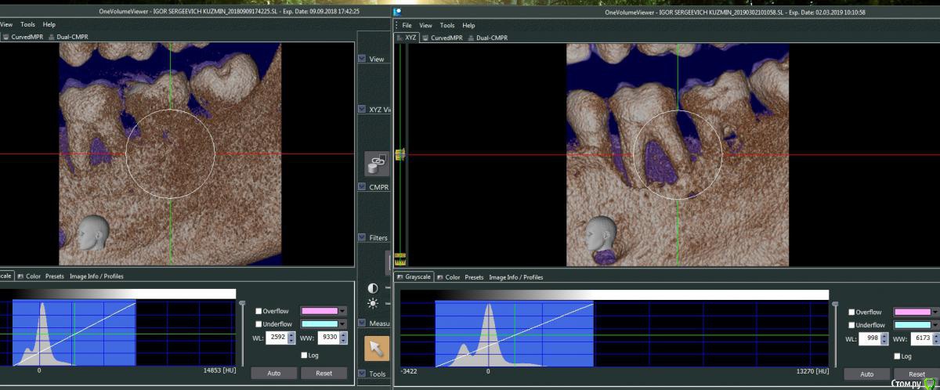This screenshot has width=940, height=390.
Task: Click the head orientation icon in right viewer
Action: tap(599, 233)
